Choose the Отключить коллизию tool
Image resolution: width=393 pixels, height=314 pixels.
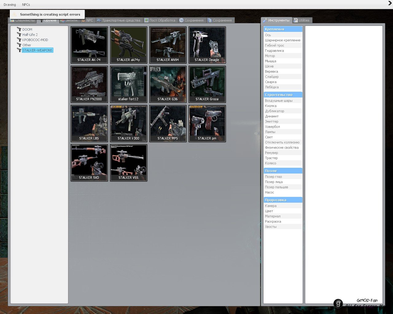tap(283, 142)
